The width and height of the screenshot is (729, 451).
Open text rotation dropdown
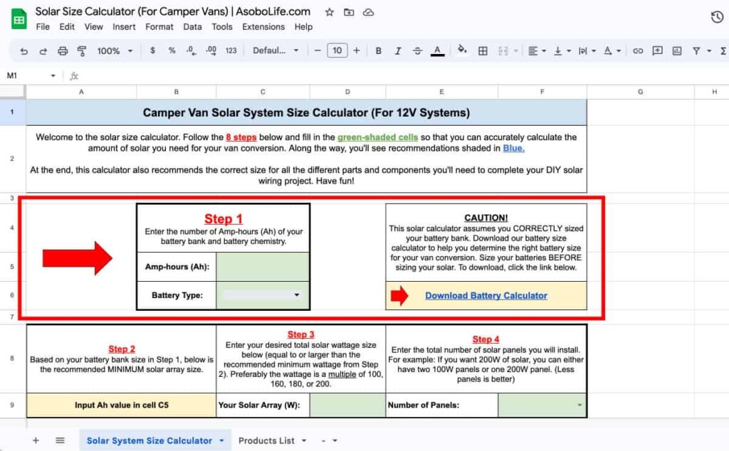click(612, 51)
